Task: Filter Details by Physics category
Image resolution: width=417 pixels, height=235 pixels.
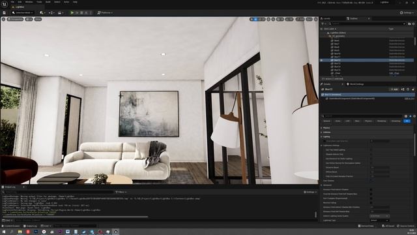Action: coord(368,121)
